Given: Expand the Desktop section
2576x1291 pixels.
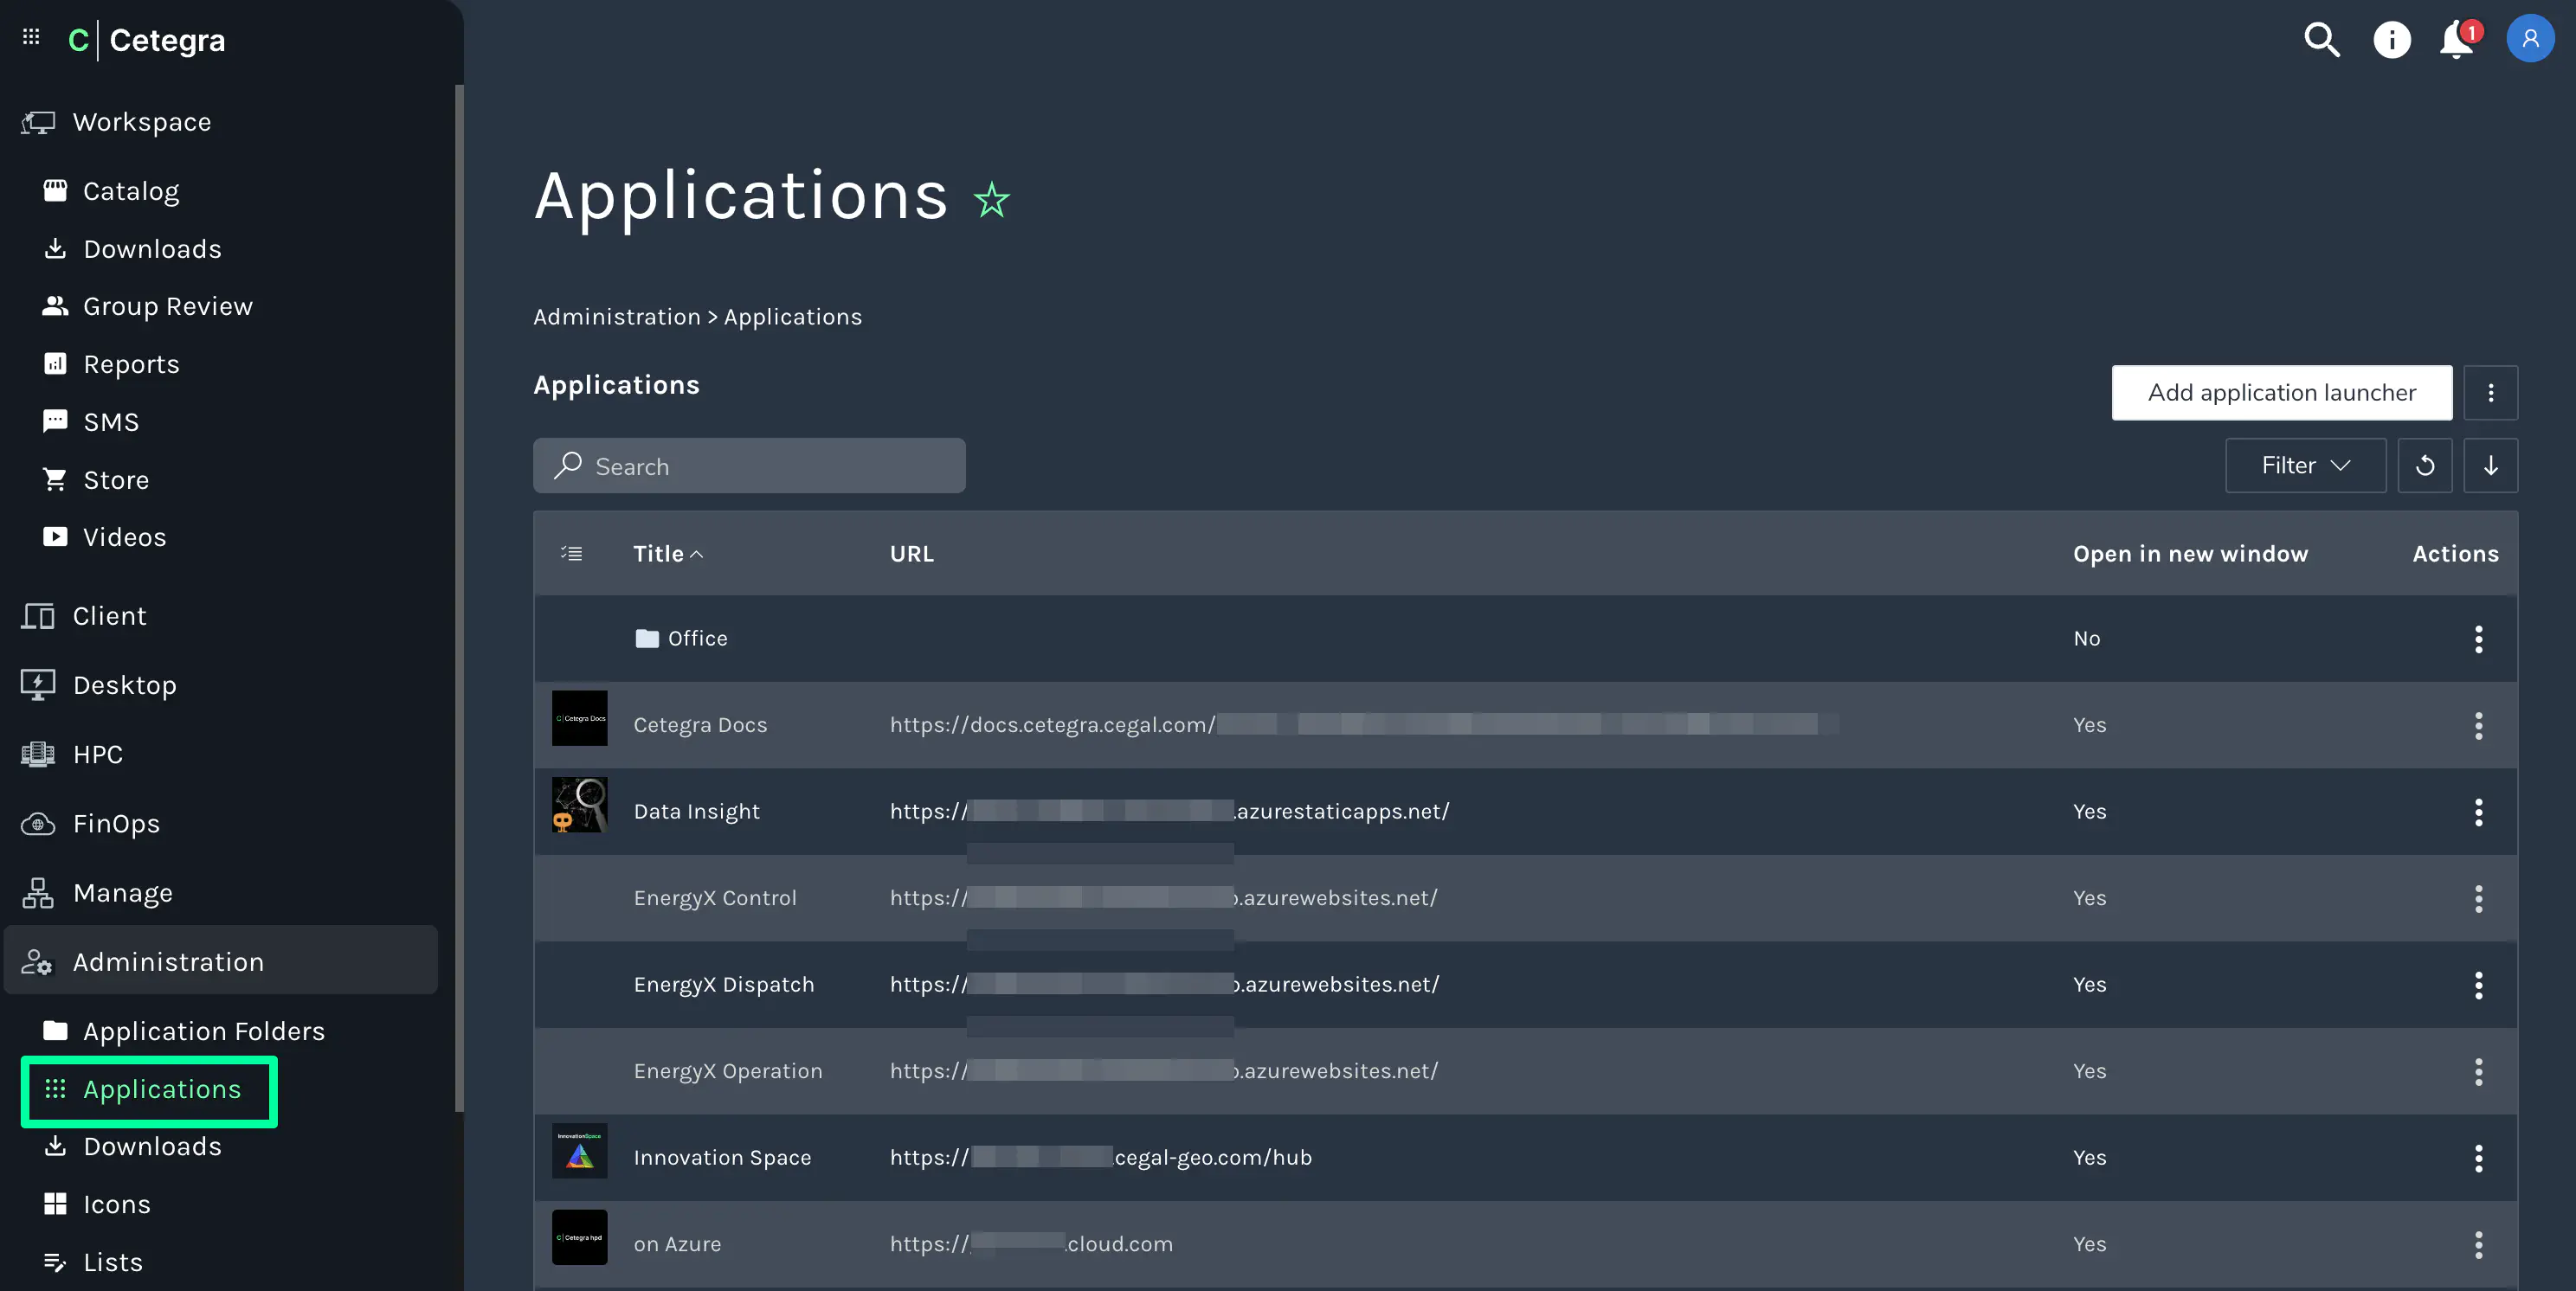Looking at the screenshot, I should pyautogui.click(x=124, y=685).
